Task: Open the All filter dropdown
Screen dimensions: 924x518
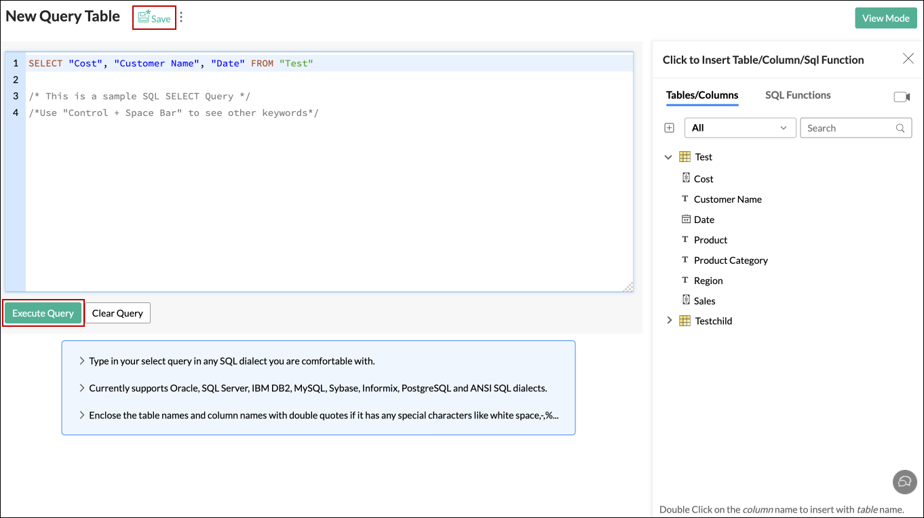Action: [739, 127]
